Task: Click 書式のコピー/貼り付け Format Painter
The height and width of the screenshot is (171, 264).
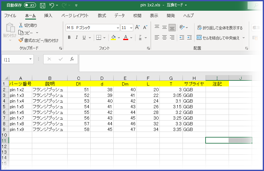Action: (39, 40)
